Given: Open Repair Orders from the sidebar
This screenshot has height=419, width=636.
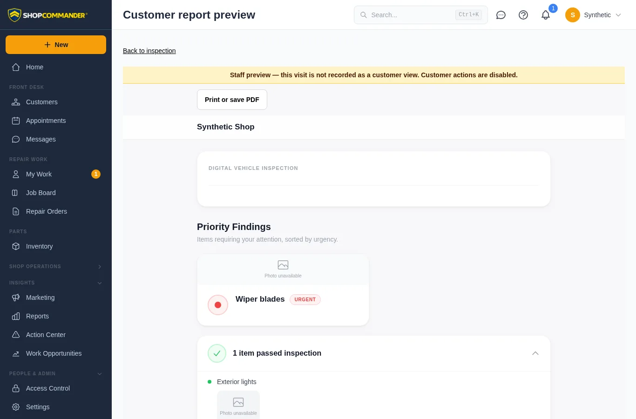Looking at the screenshot, I should point(56,211).
